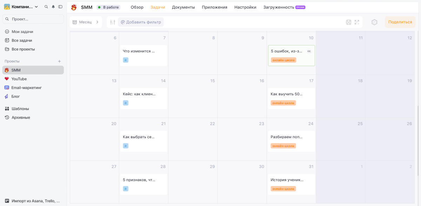Image resolution: width=421 pixels, height=206 pixels.
Task: Click the orange онлайн-школа tag on day 17
Action: 283,103
